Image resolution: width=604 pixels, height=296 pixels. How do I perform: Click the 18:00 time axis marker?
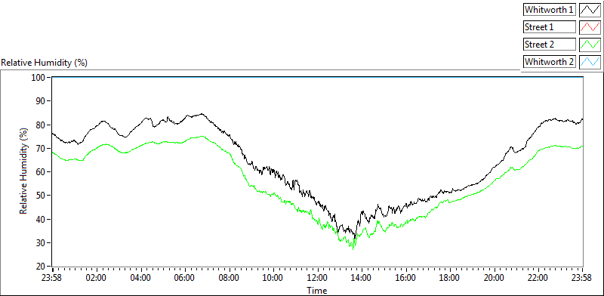(x=450, y=278)
